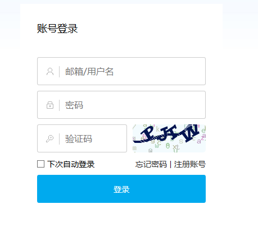
Task: Click the padlock icon in password field
Action: [50, 105]
